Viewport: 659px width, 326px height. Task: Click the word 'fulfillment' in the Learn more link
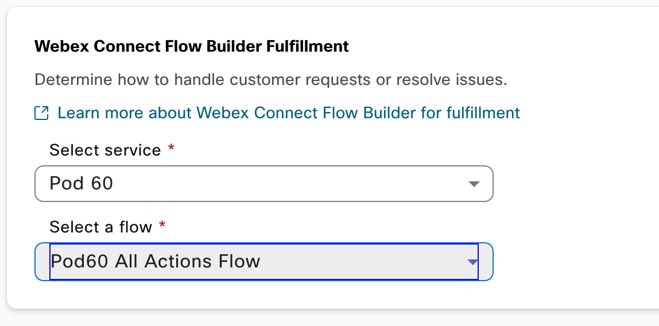click(x=483, y=112)
